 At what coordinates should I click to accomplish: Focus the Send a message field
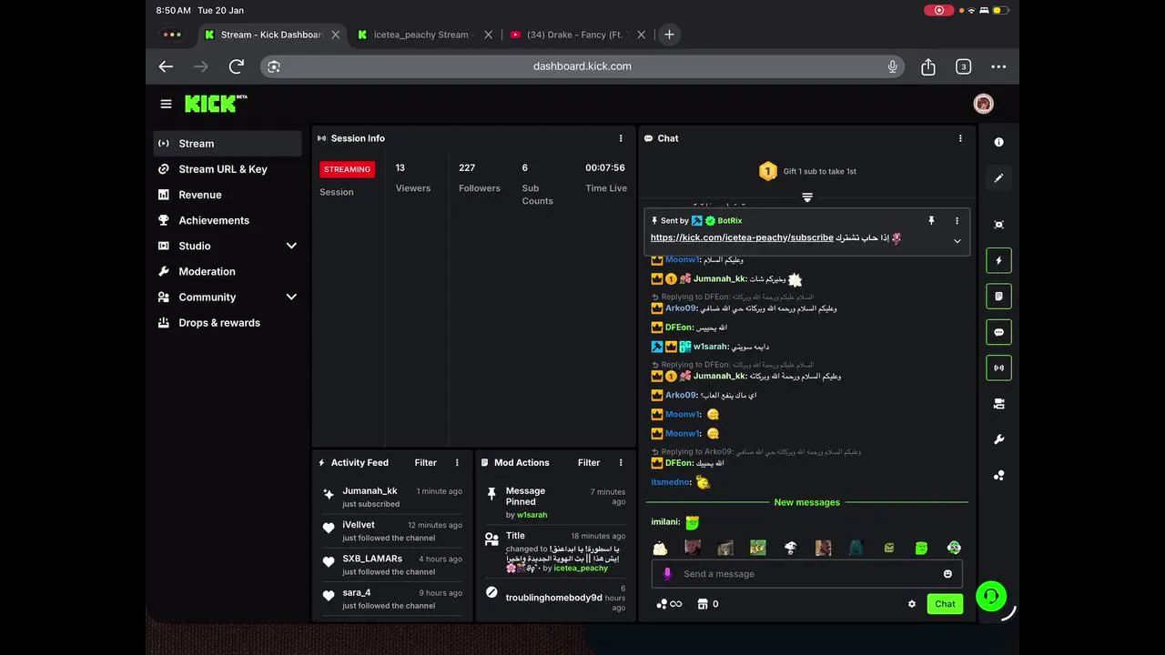coord(806,574)
